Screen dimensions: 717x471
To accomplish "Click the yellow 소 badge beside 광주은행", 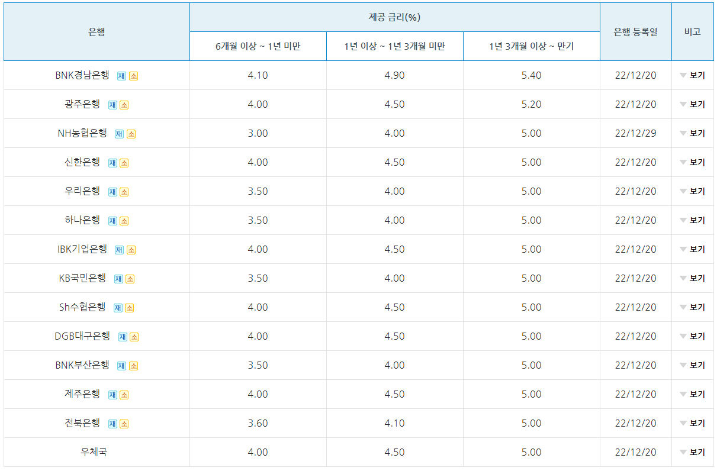I will 124,105.
